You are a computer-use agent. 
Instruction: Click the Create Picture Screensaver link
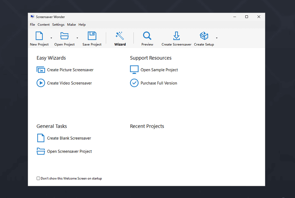70,70
